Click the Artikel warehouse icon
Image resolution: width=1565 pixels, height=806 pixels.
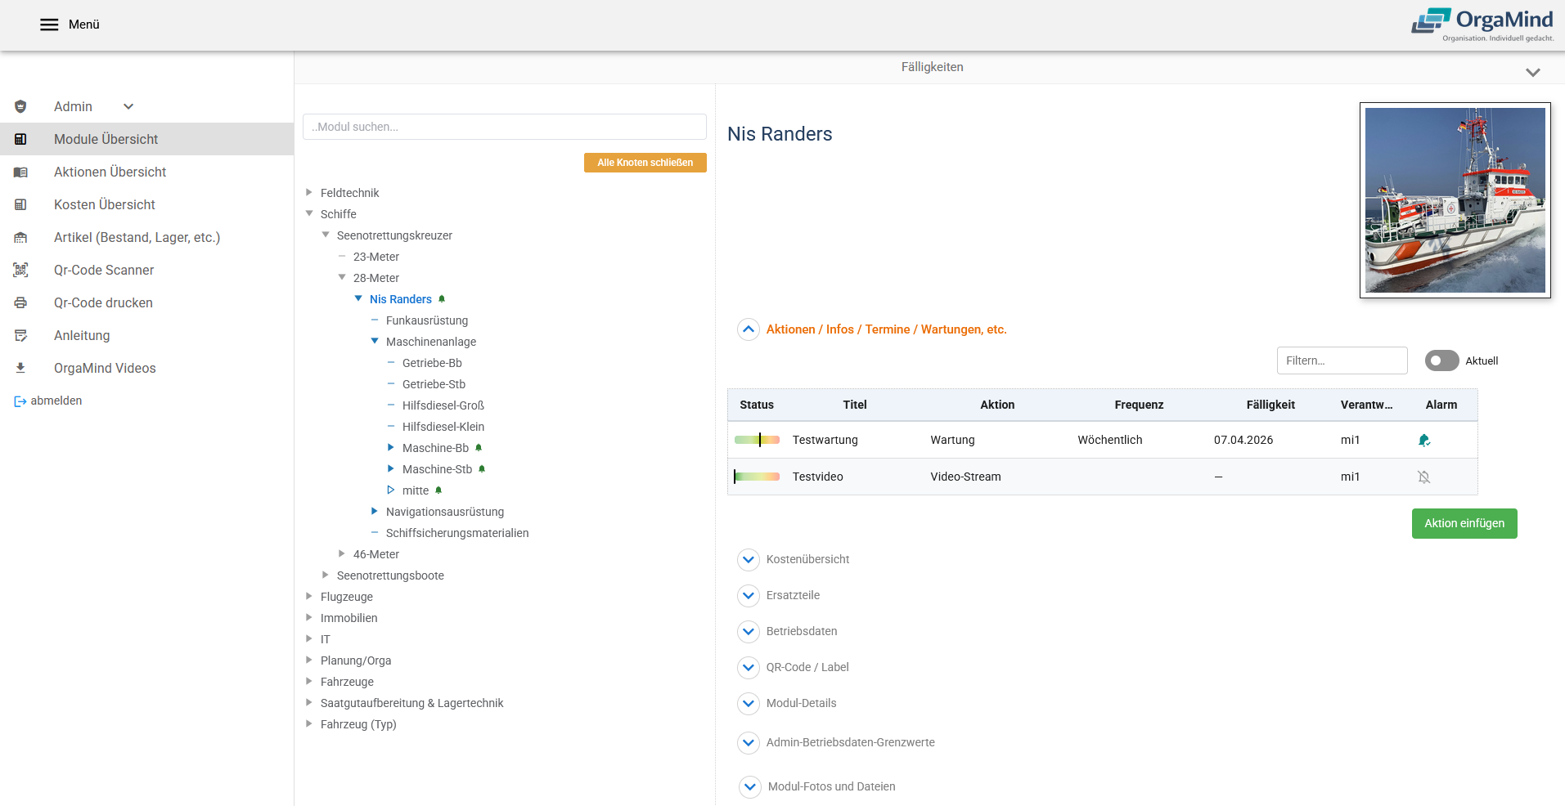point(20,237)
